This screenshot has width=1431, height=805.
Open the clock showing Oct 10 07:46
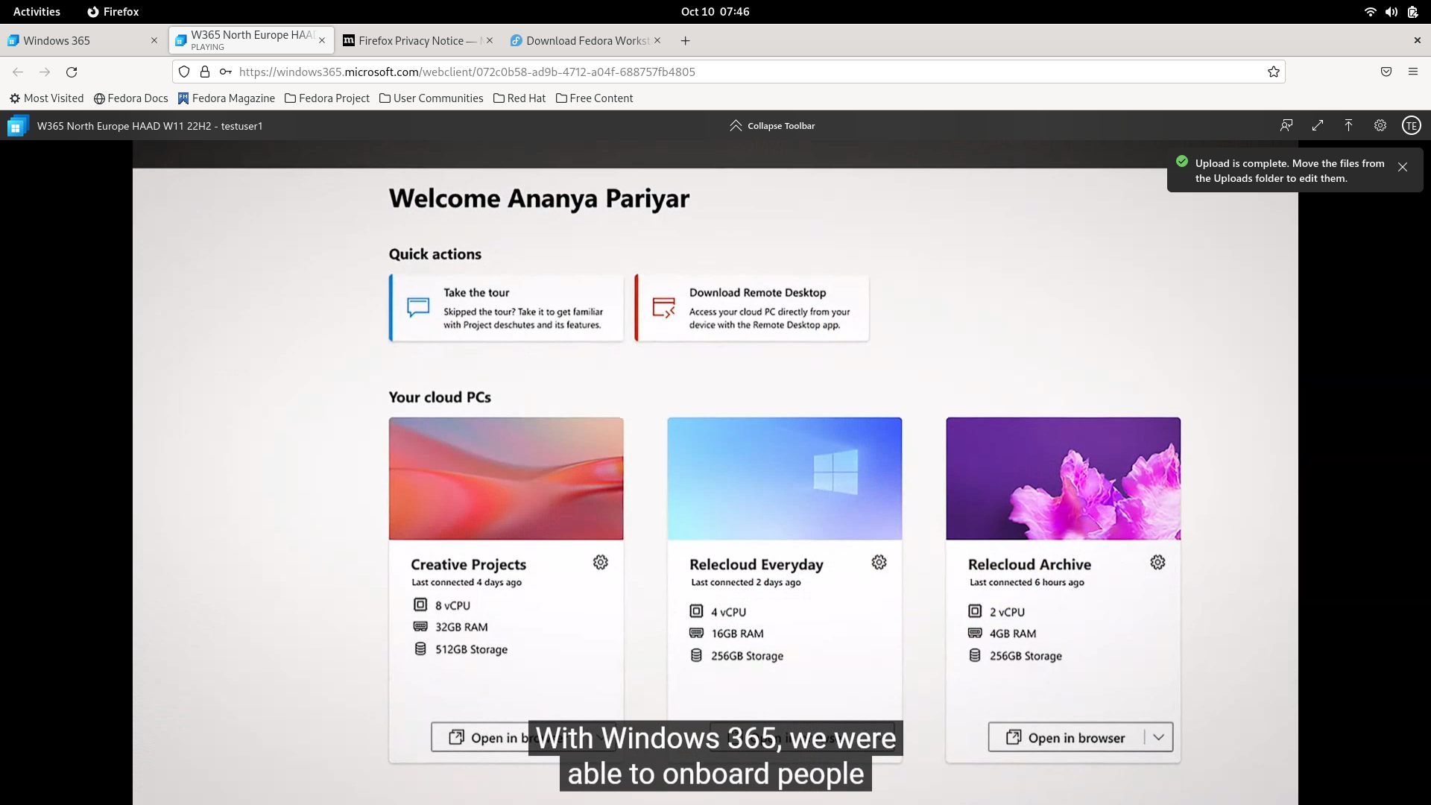715,11
